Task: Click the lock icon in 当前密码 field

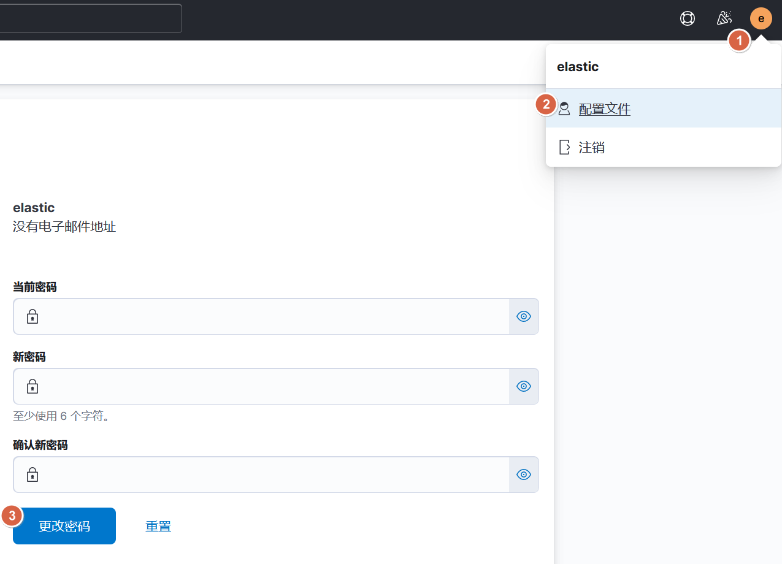Action: coord(33,316)
